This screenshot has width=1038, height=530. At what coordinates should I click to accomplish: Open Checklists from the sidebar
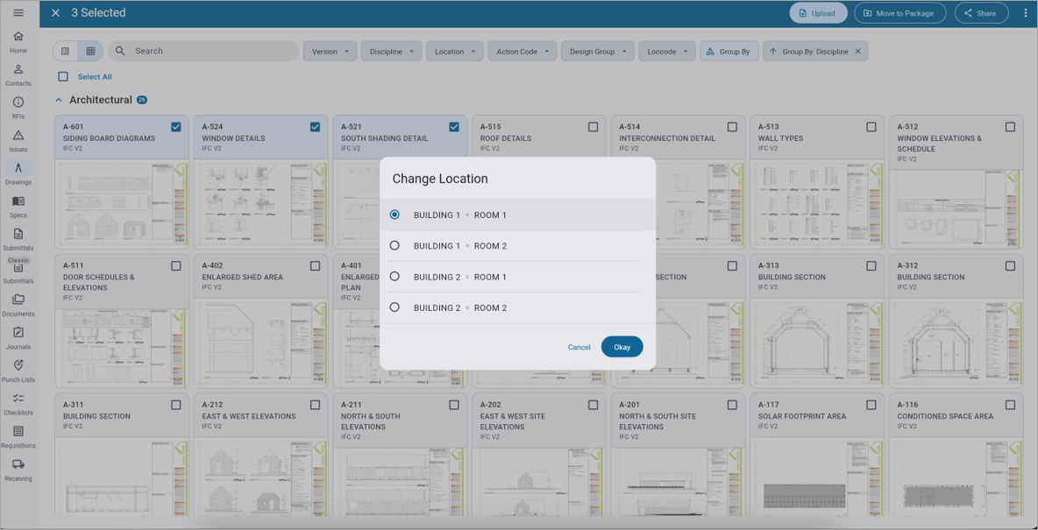tap(18, 404)
